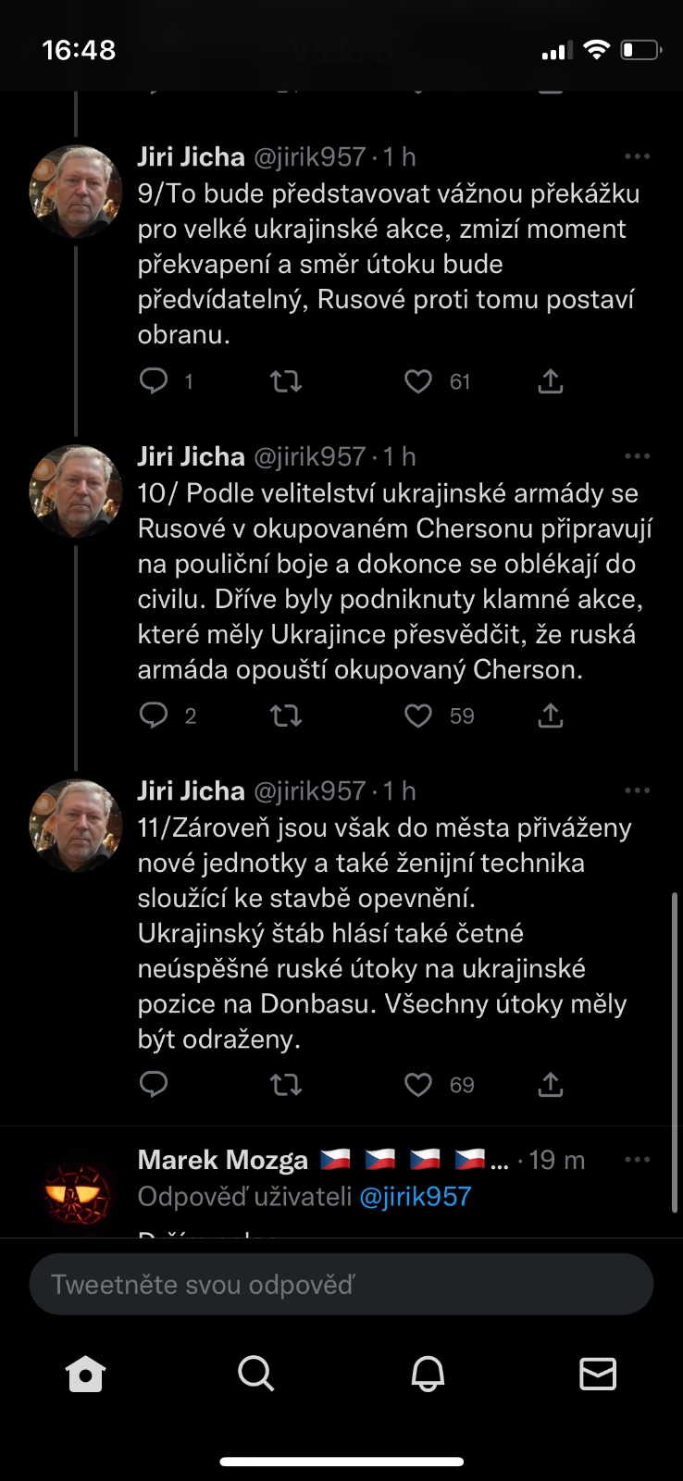Open the Messages envelope tab

click(598, 1375)
